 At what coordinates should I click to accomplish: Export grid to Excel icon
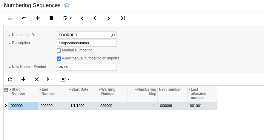[x=63, y=79]
